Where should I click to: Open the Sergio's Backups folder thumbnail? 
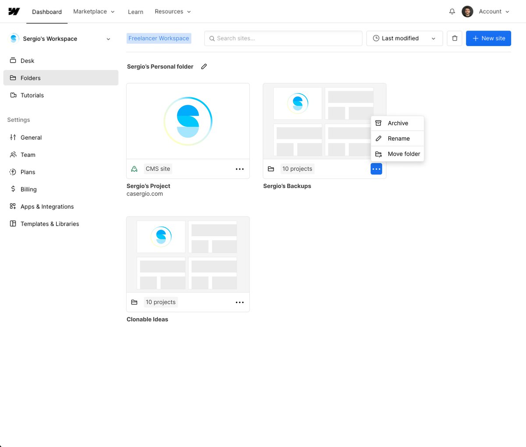[x=324, y=121]
